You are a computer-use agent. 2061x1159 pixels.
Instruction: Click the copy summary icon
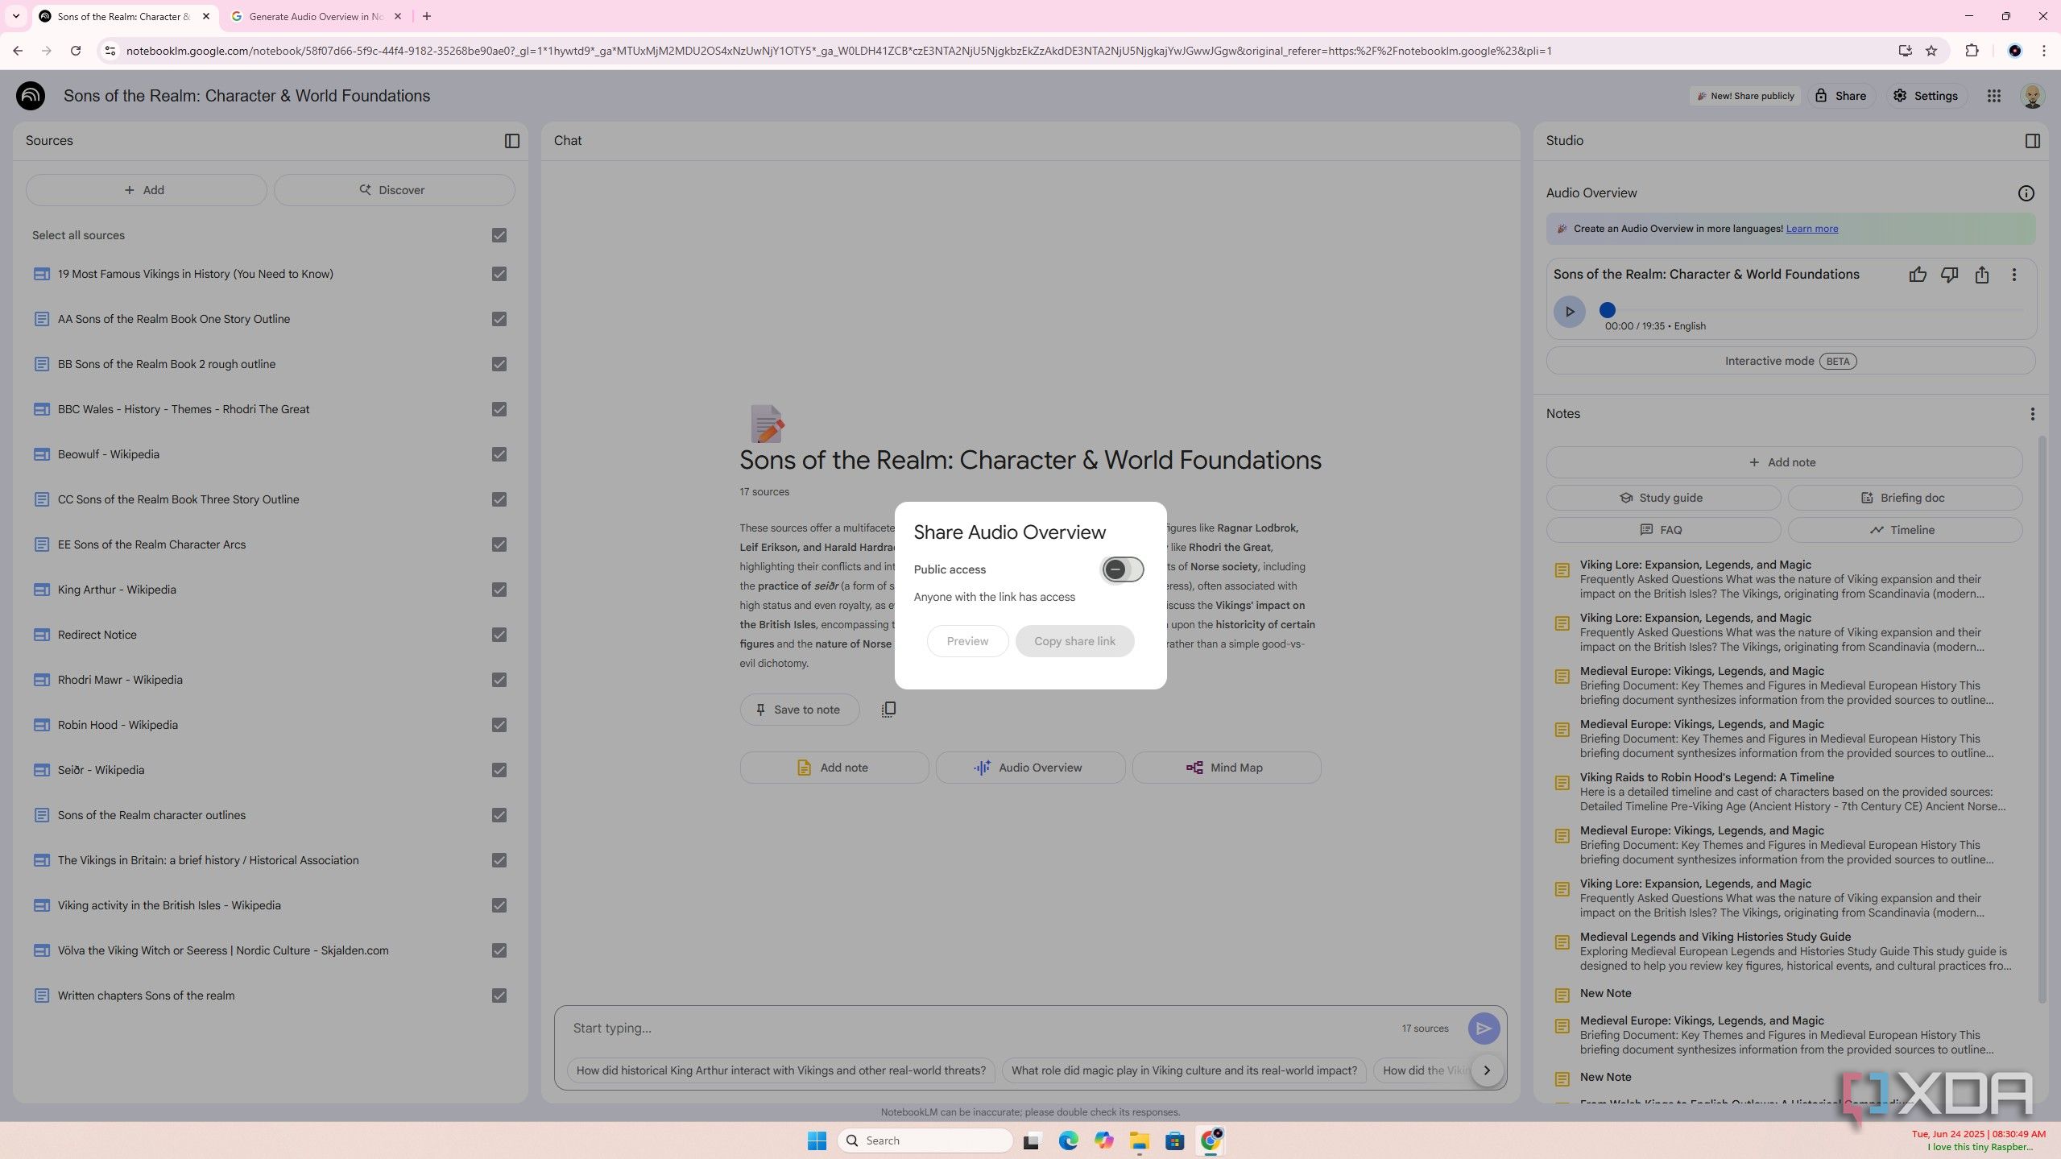[x=888, y=710]
